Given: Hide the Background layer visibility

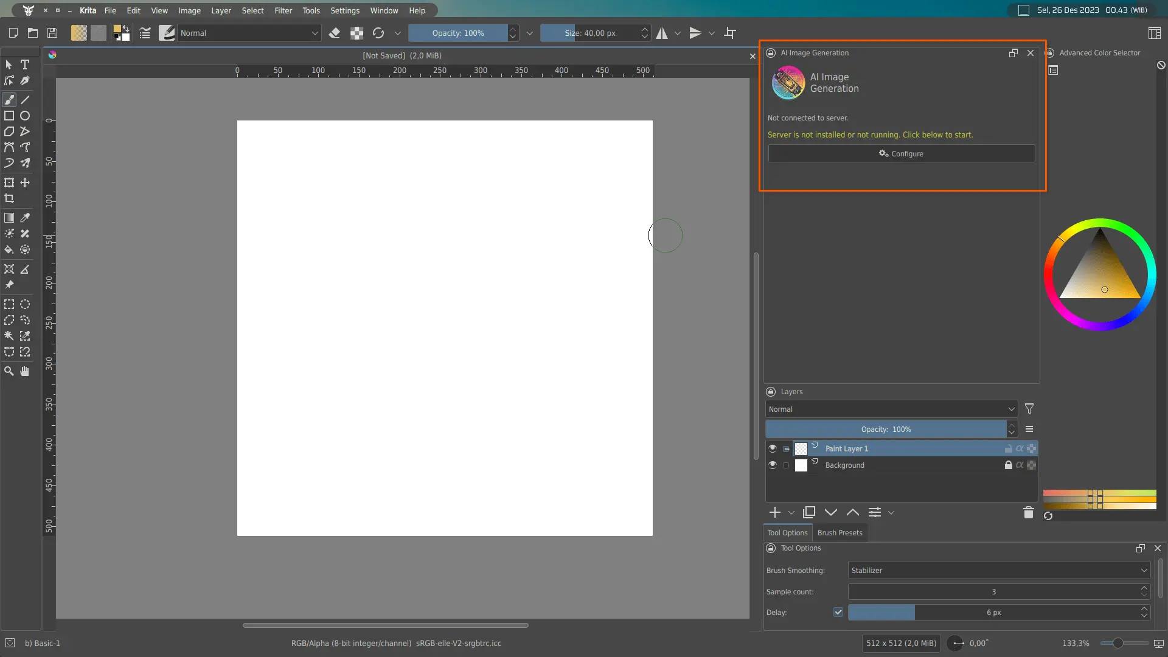Looking at the screenshot, I should 773,465.
